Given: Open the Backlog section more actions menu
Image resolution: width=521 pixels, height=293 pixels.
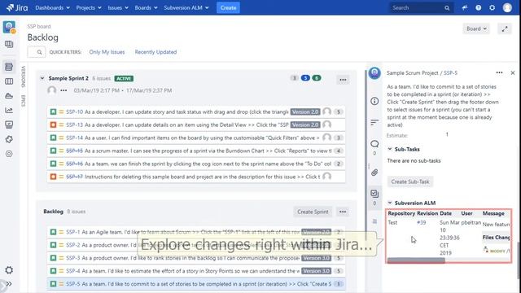Looking at the screenshot, I should point(343,212).
